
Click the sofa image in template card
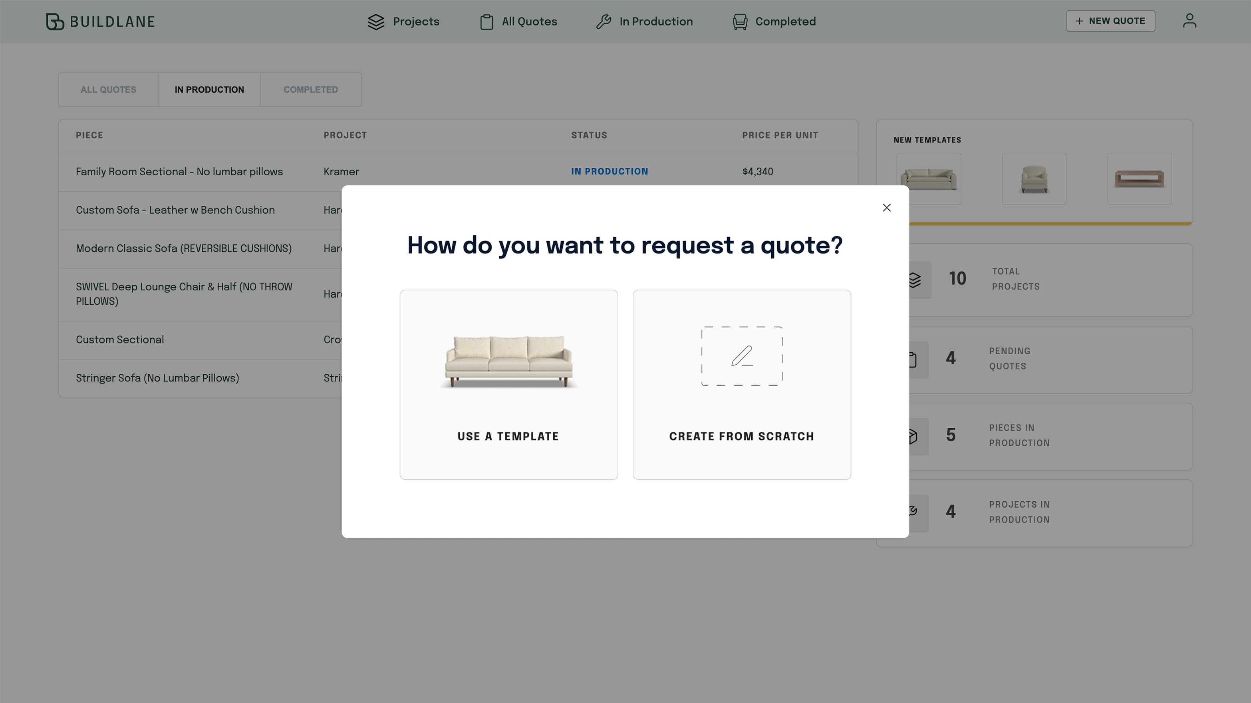tap(508, 360)
